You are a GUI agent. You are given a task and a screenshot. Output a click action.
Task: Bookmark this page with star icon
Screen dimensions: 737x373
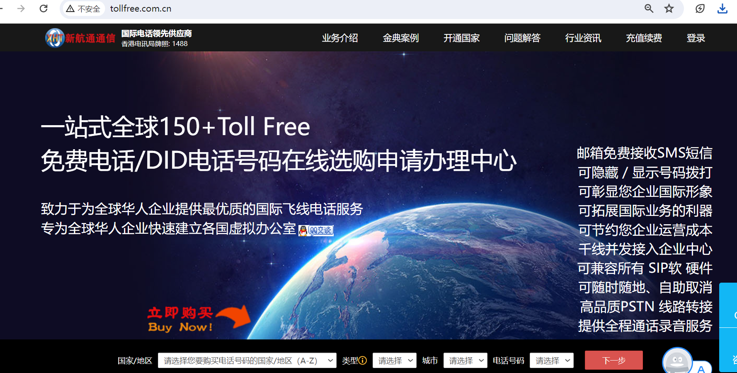(x=669, y=8)
